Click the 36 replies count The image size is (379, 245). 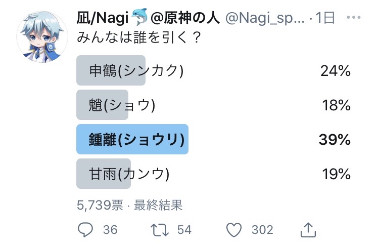pyautogui.click(x=110, y=230)
